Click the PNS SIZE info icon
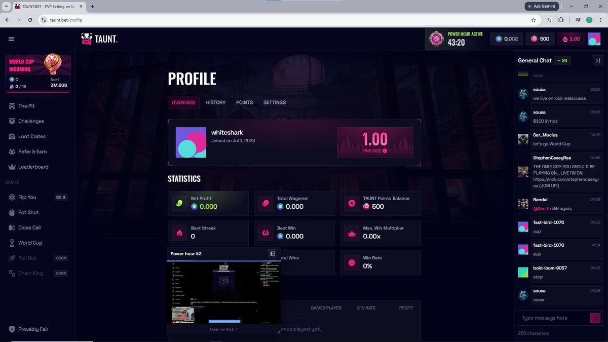 pyautogui.click(x=385, y=150)
